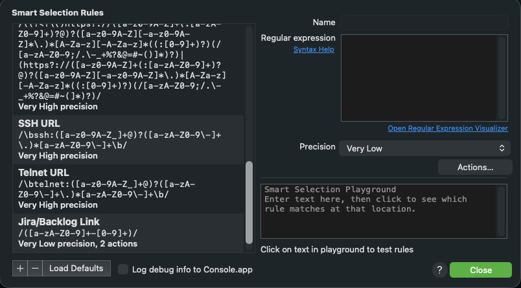521x288 pixels.
Task: Focus the Regular expression text area
Action: click(419, 78)
